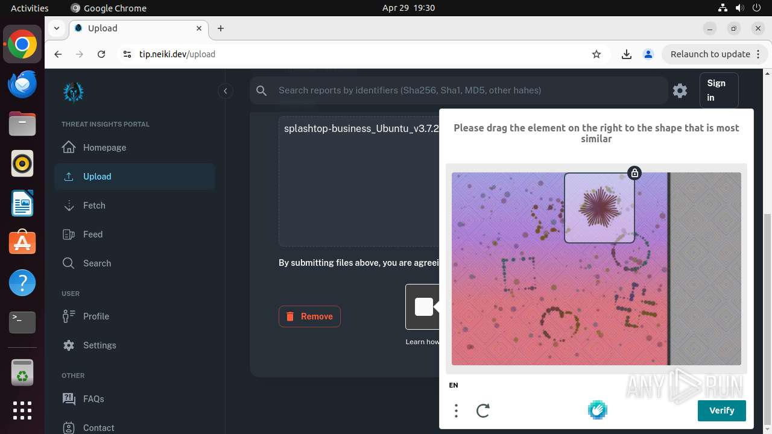View site information icon
Image resolution: width=772 pixels, height=434 pixels.
click(127, 54)
